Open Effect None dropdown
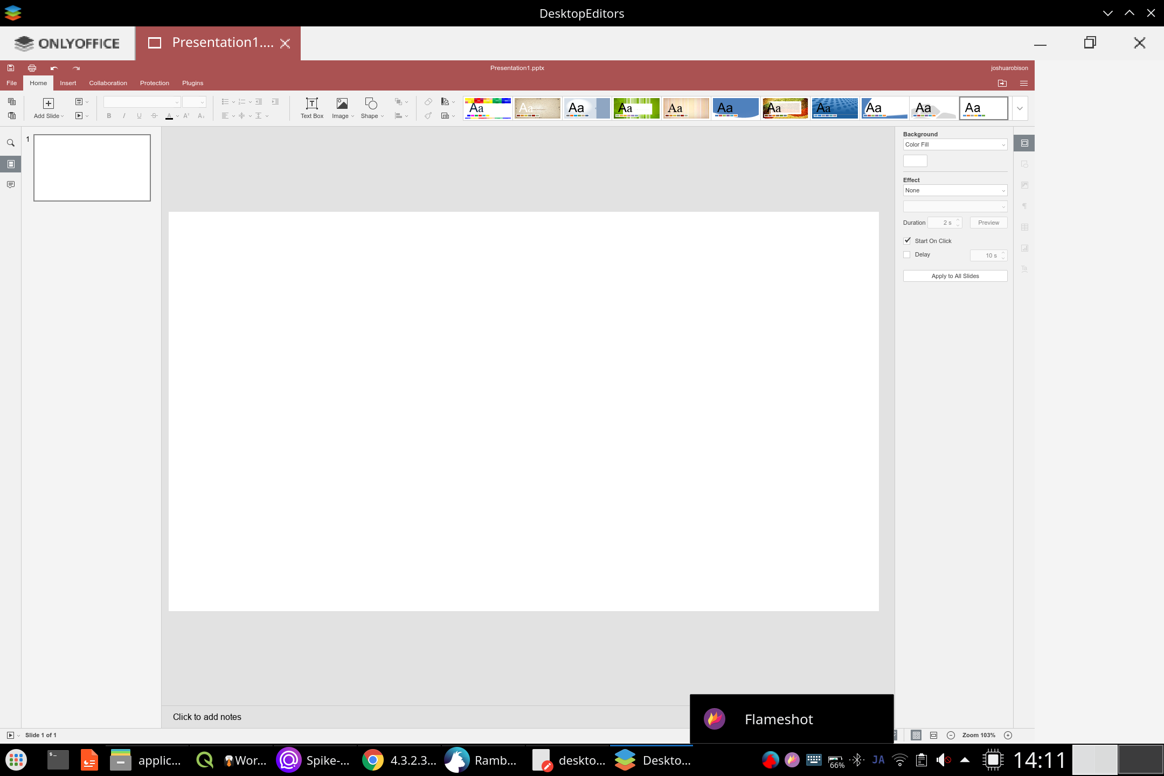 pyautogui.click(x=955, y=190)
